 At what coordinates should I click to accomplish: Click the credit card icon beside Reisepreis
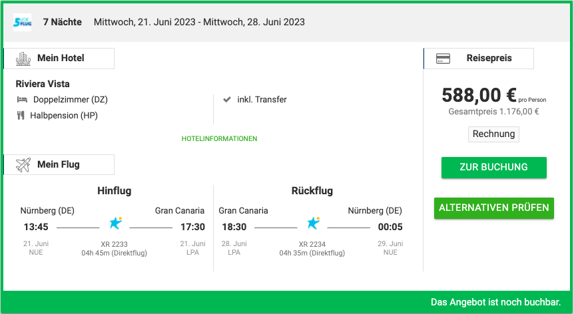(x=443, y=59)
